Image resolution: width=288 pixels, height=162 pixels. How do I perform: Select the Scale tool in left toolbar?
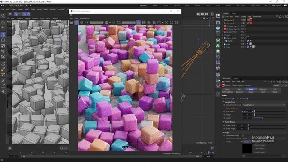point(3,46)
